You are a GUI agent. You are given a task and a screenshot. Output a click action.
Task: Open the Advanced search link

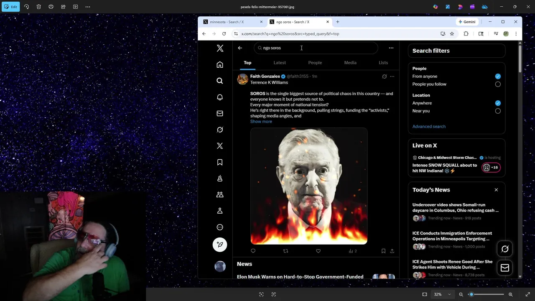[429, 126]
